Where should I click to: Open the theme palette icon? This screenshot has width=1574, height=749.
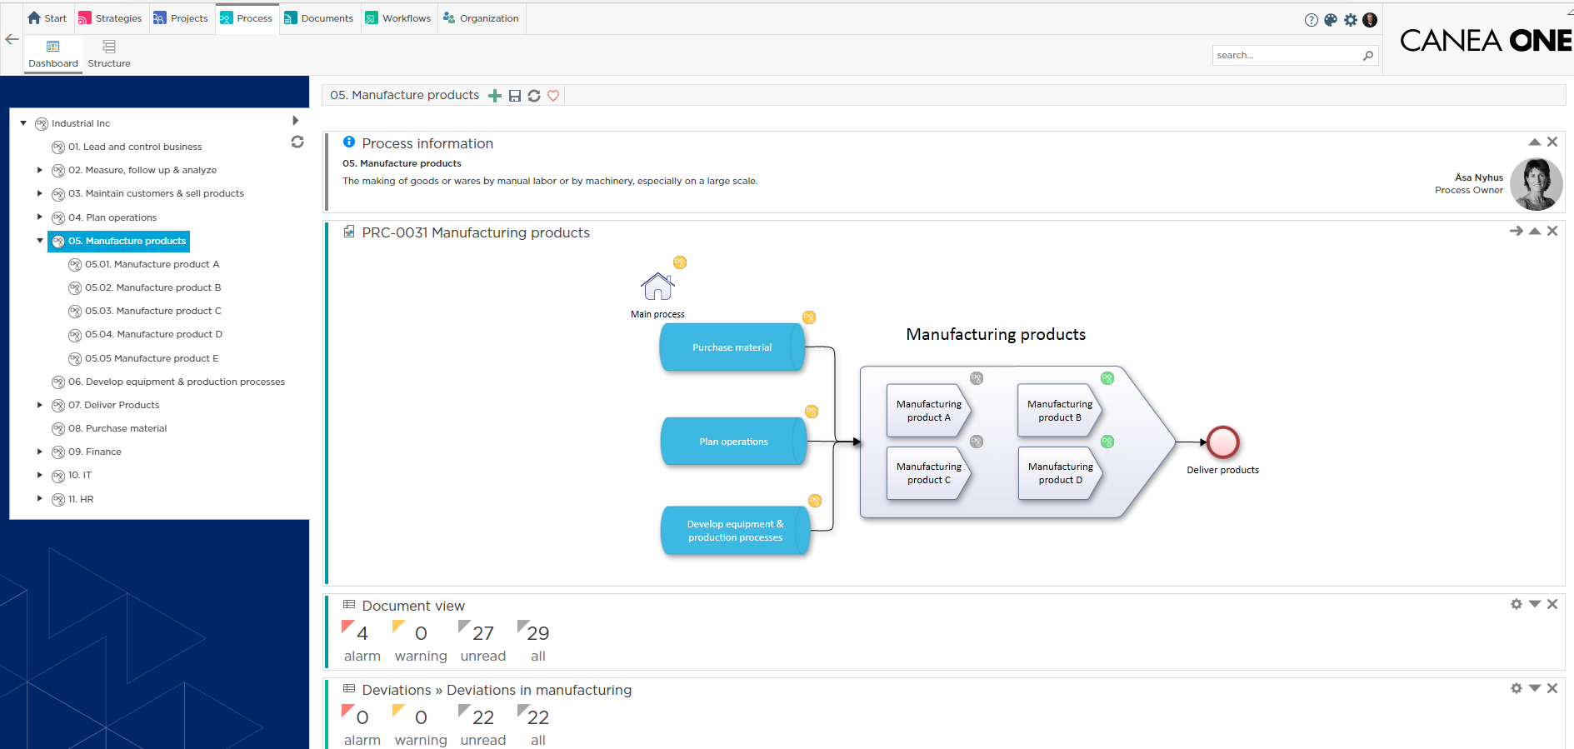(1331, 20)
